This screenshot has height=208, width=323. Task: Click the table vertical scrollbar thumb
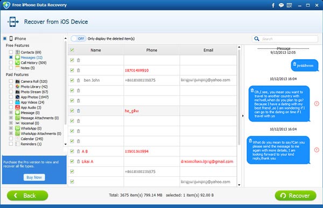(x=239, y=97)
